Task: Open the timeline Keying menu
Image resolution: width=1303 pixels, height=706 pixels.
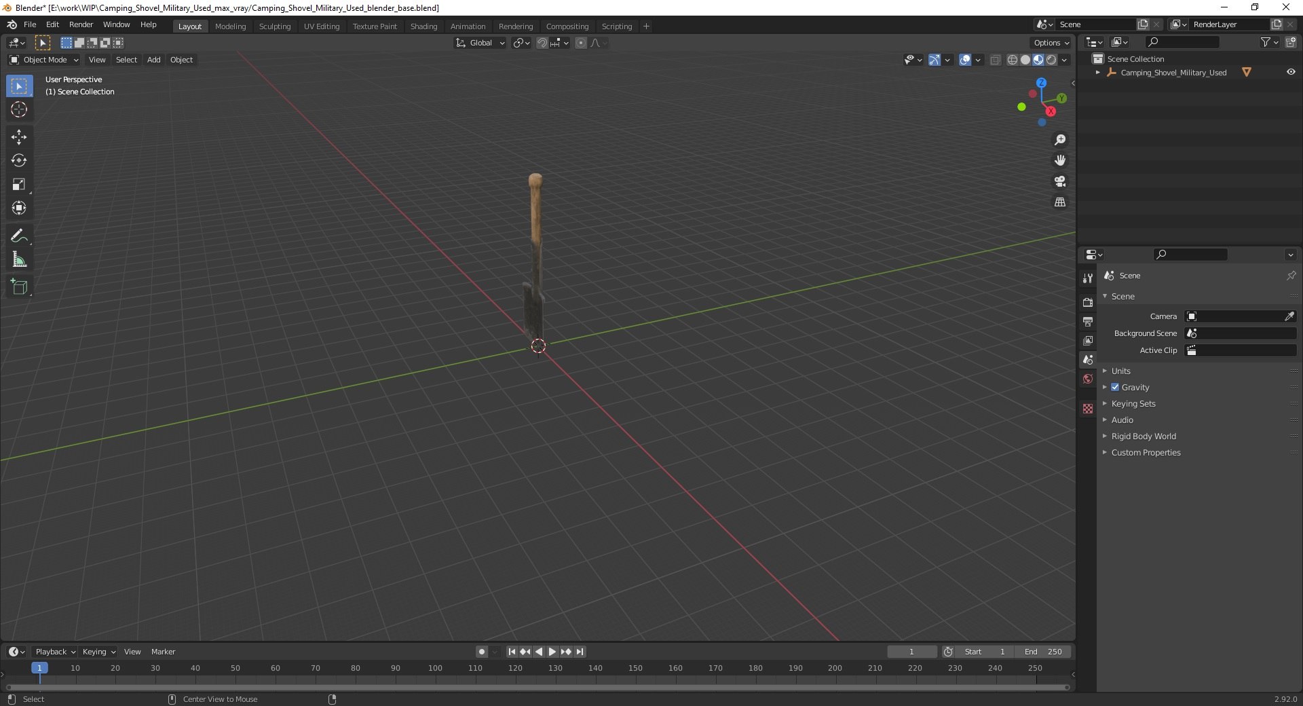Action: 98,652
